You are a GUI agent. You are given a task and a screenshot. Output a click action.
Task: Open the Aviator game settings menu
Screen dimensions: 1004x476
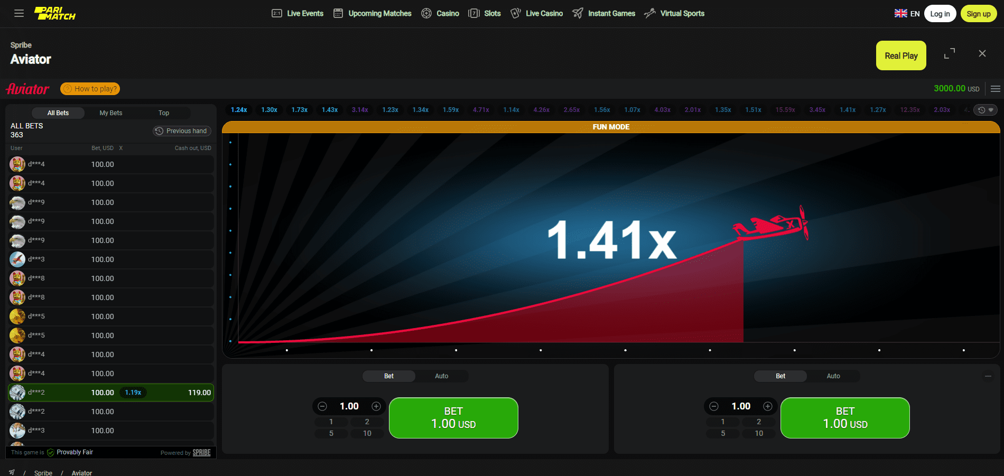click(996, 89)
